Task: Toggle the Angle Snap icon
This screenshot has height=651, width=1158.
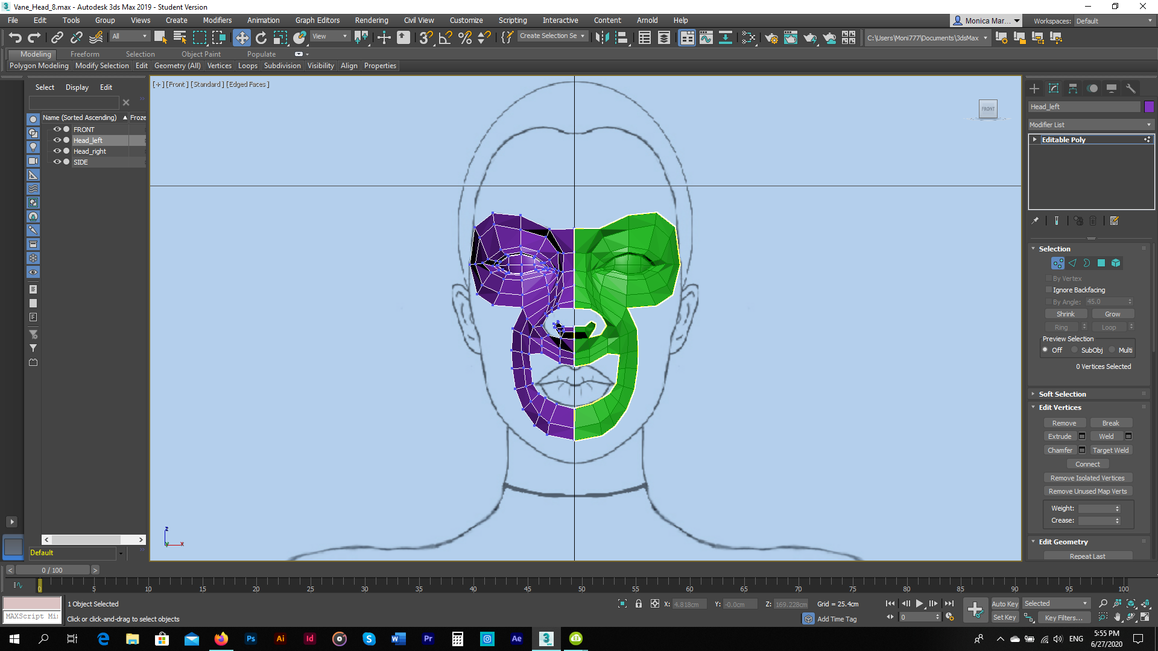Action: coord(445,38)
